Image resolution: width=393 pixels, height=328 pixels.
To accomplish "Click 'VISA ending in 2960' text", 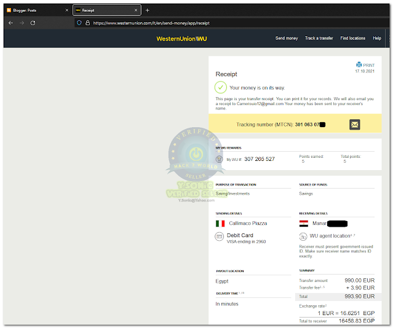I will coord(246,241).
